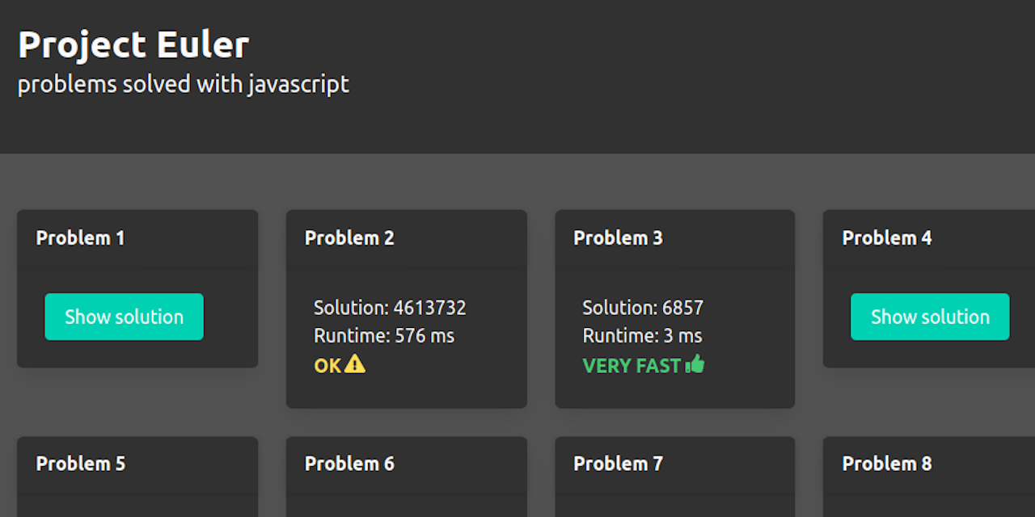This screenshot has height=517, width=1035.
Task: Click the 'problems solved with javascript' subtitle
Action: [x=184, y=84]
